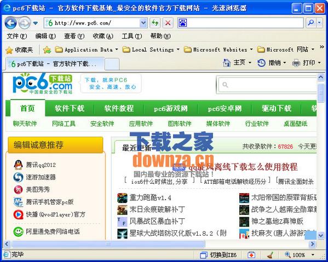Open the 文件(F) menu

click(17, 36)
